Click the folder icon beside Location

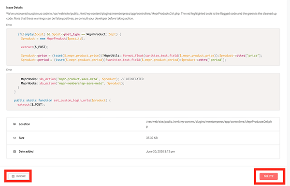[14, 124]
